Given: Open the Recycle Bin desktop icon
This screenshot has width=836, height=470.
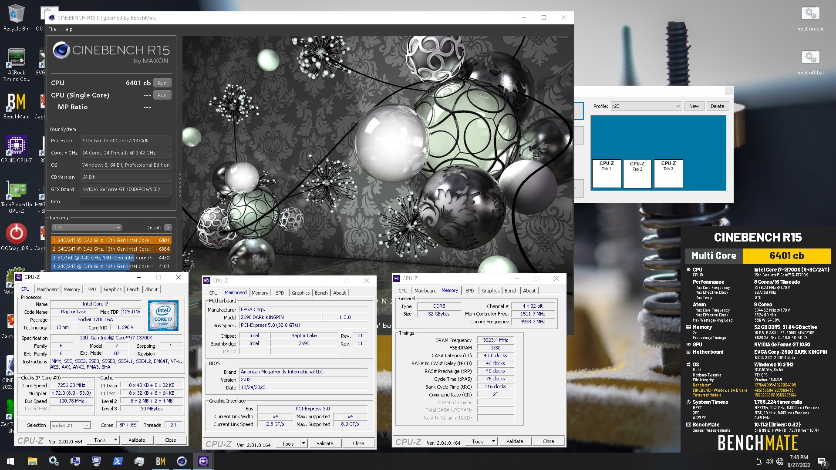Looking at the screenshot, I should [16, 17].
